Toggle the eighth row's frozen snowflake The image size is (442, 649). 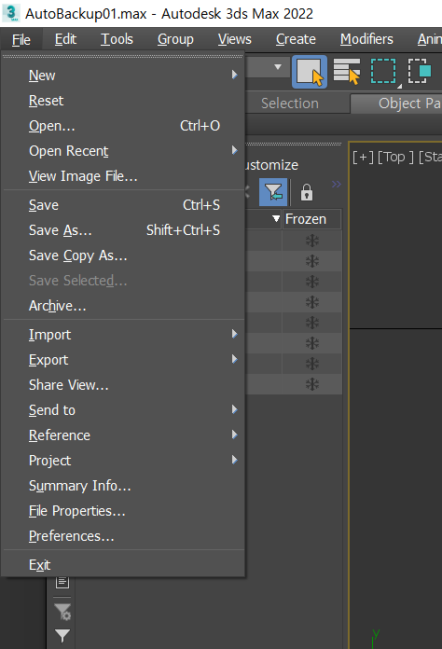pos(312,384)
